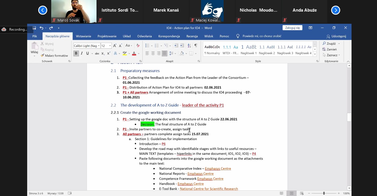The width and height of the screenshot is (377, 196).
Task: Open the Układ layout tab
Action: tap(127, 36)
